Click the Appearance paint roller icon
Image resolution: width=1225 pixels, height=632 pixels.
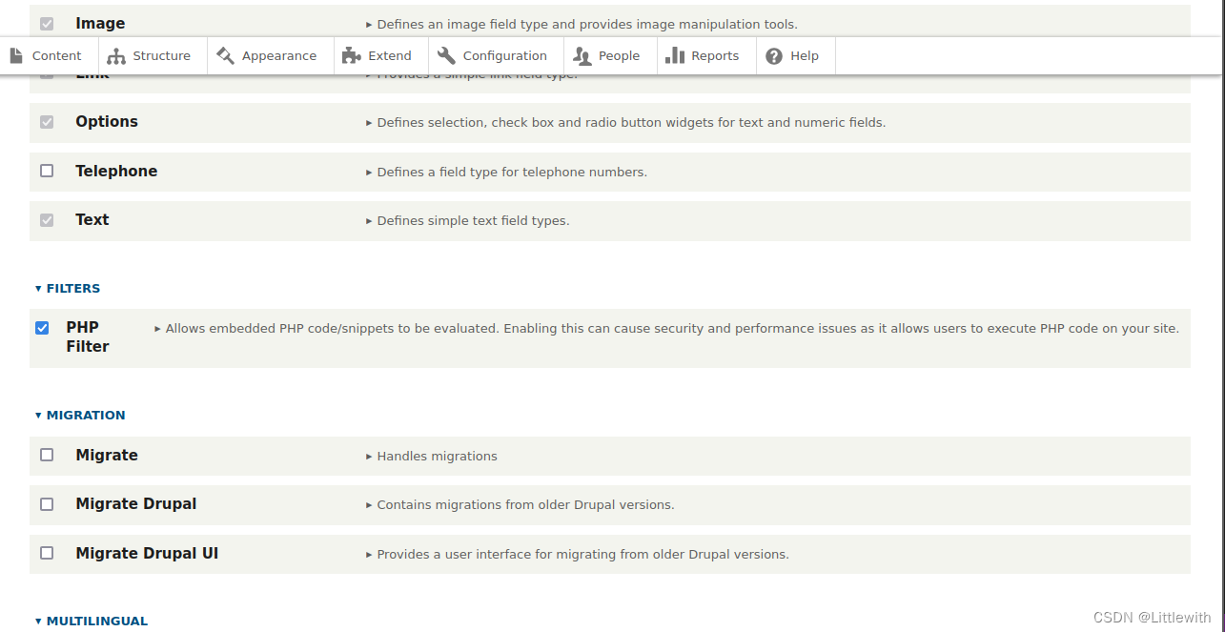[225, 56]
